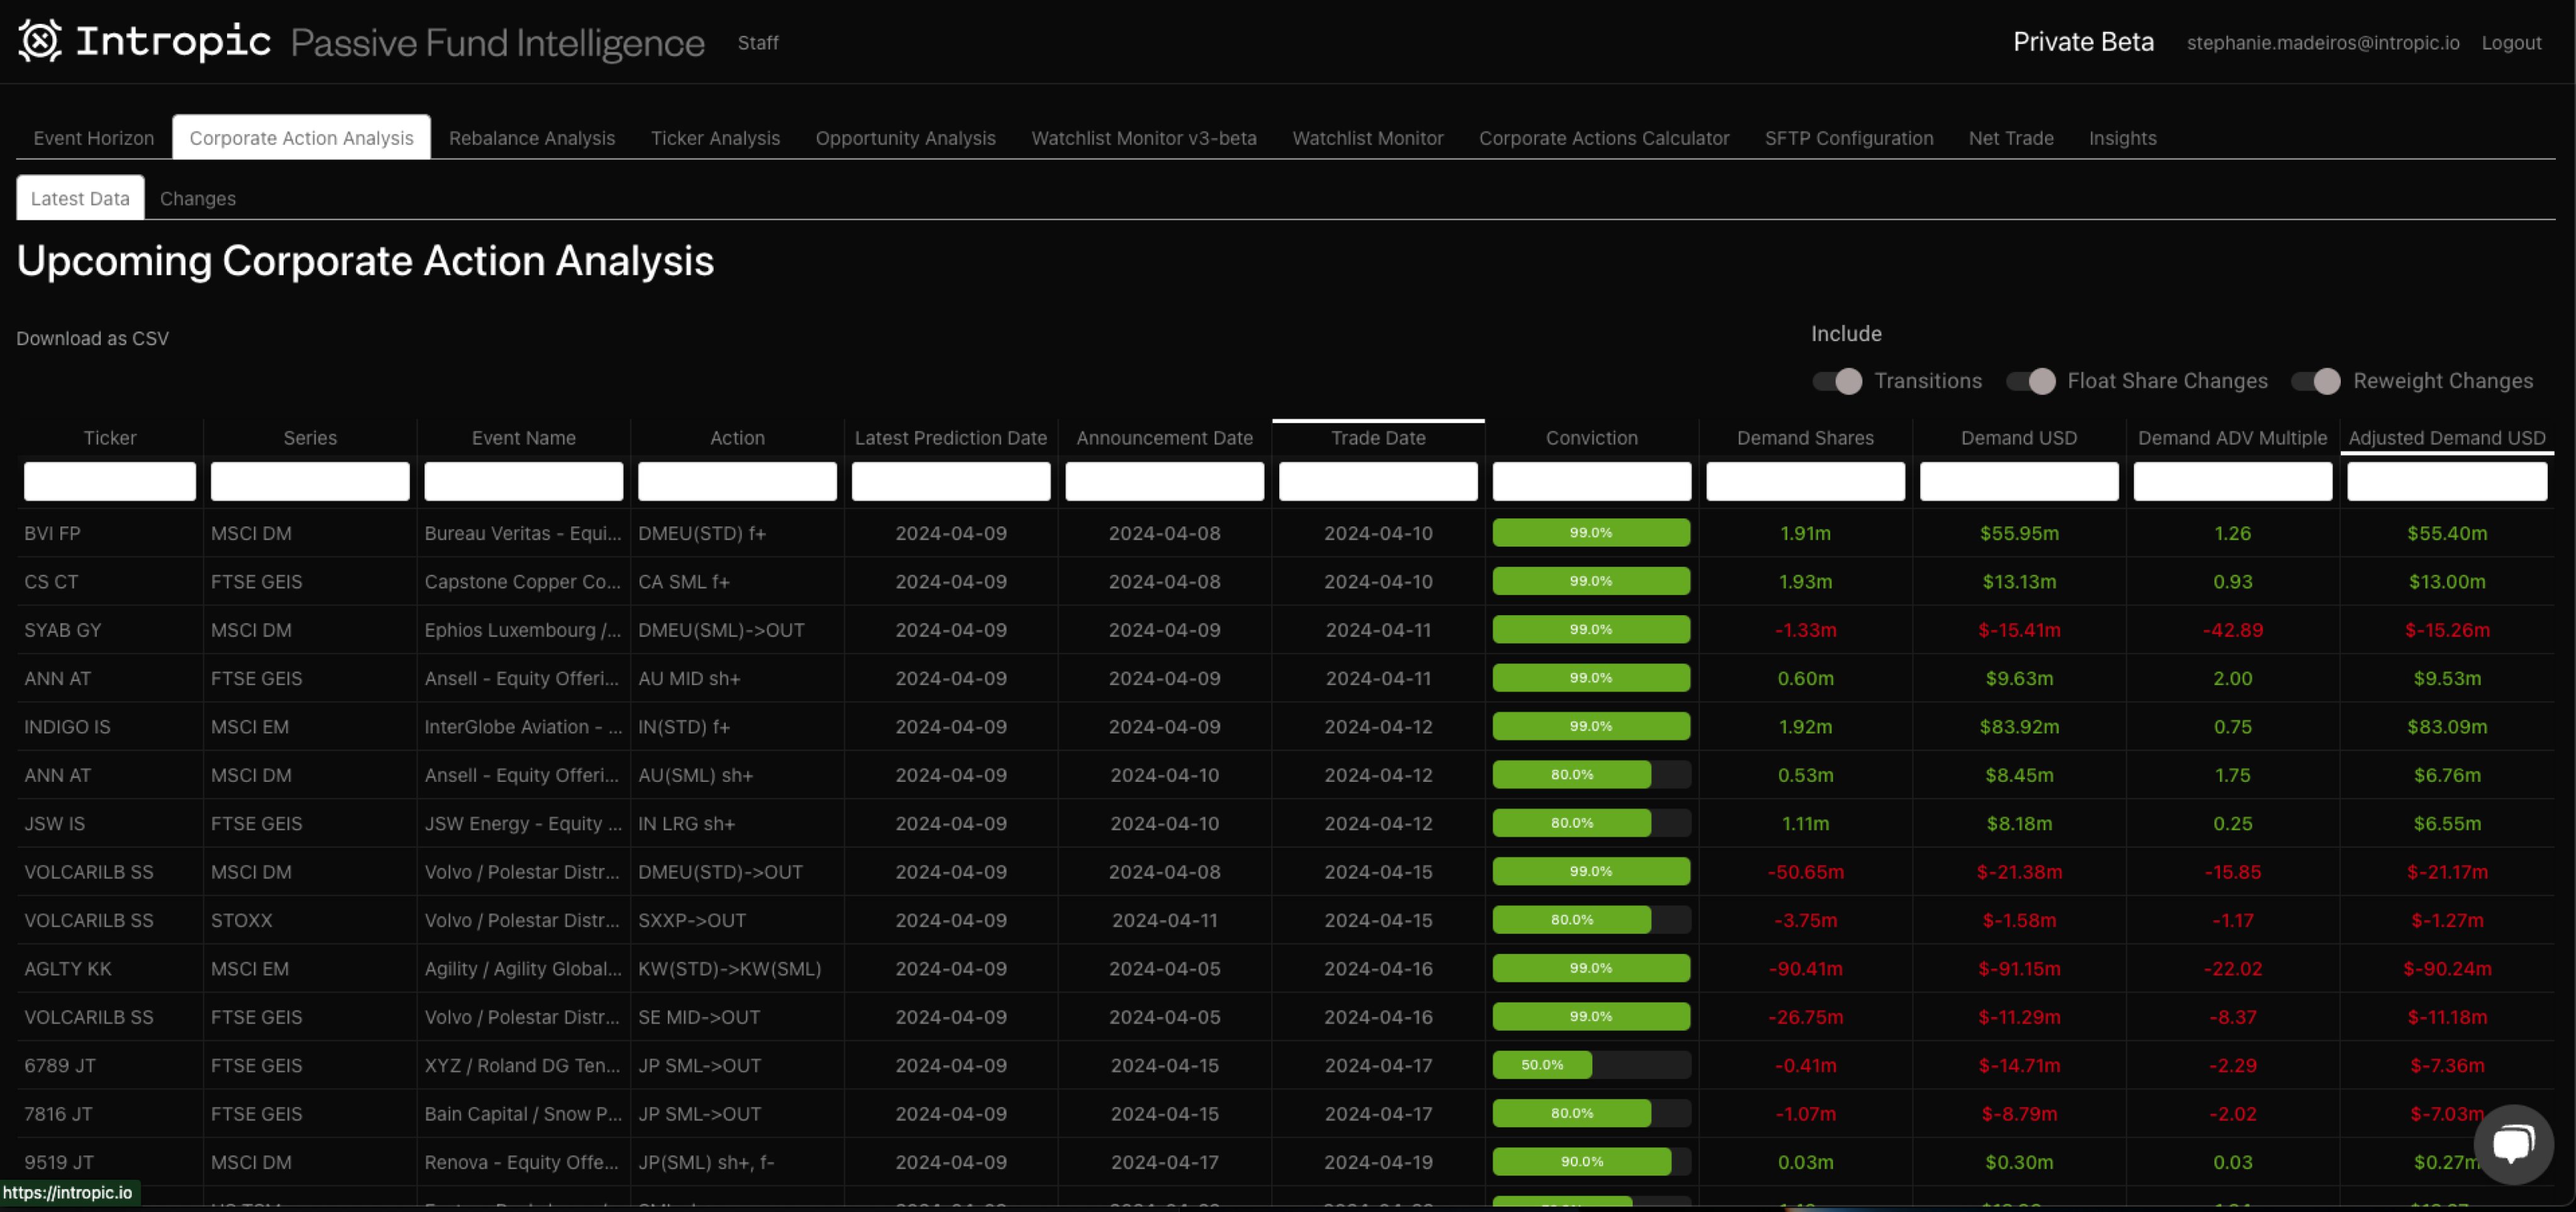Click the Logout link
2576x1212 pixels.
2510,43
